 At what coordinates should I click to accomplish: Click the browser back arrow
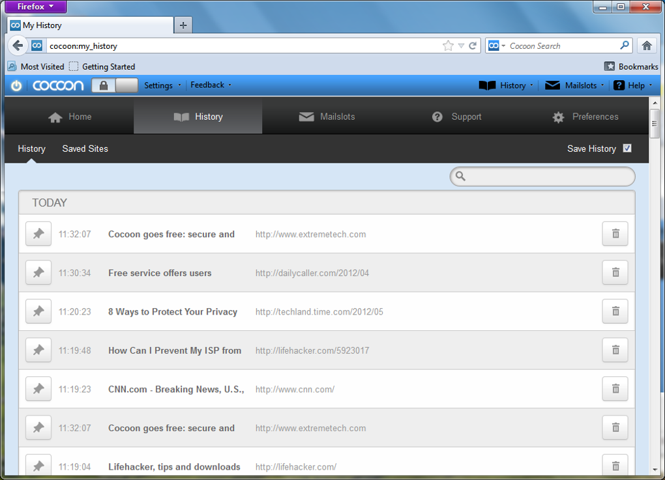pyautogui.click(x=18, y=46)
